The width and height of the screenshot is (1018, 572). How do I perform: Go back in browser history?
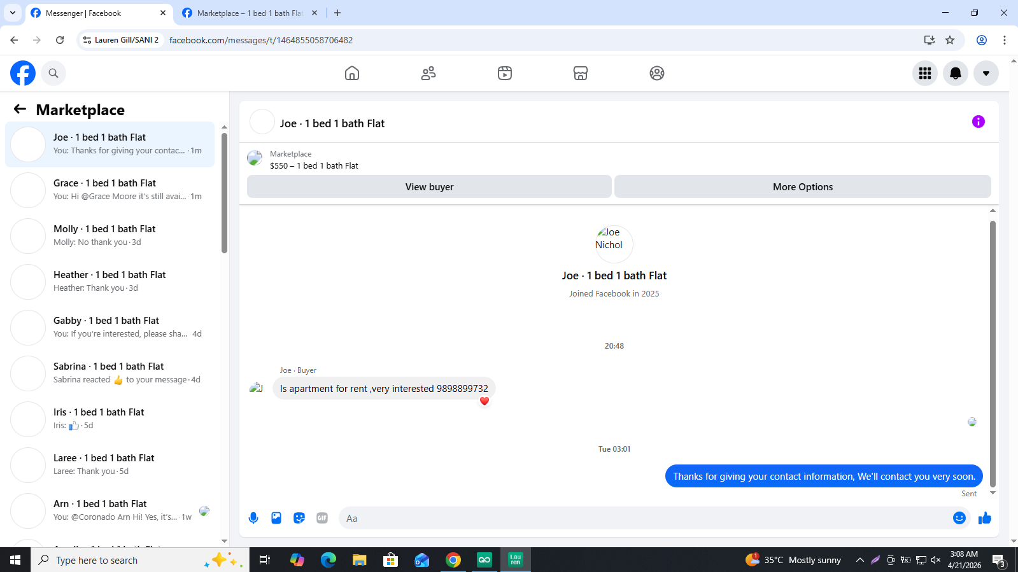tap(14, 40)
